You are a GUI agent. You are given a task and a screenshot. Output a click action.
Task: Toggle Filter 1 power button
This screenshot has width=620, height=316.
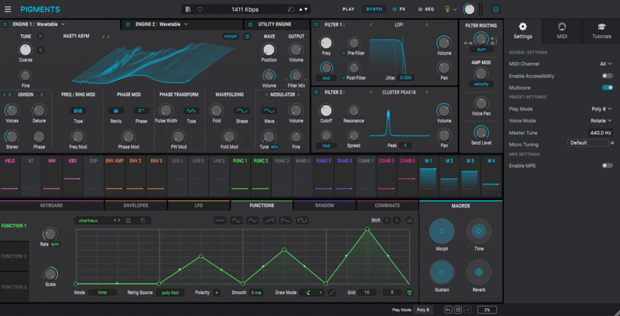[x=316, y=24]
